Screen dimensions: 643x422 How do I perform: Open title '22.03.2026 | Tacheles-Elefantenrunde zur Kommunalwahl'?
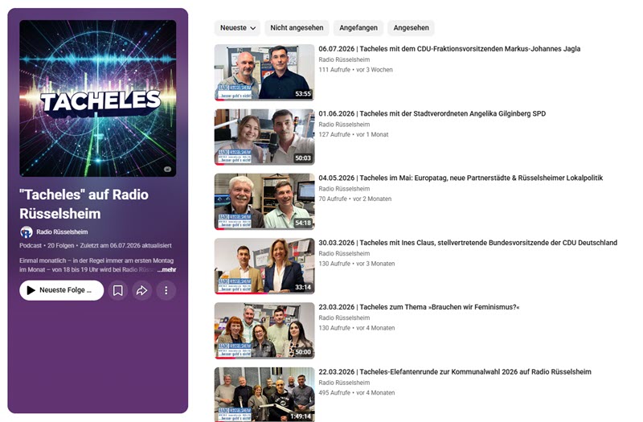click(x=455, y=372)
